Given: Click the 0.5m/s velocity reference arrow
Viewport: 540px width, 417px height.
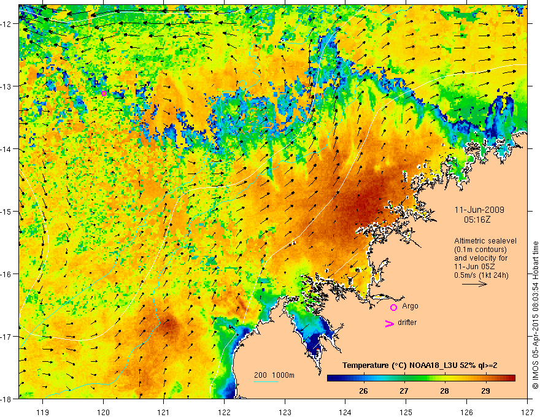Looking at the screenshot, I should click(x=474, y=284).
